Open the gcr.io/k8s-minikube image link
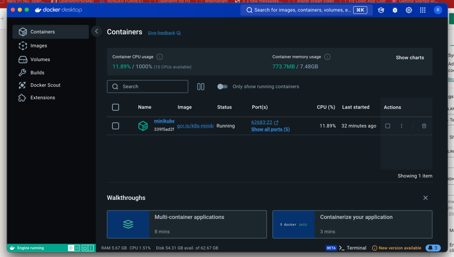This screenshot has height=257, width=454. [195, 126]
